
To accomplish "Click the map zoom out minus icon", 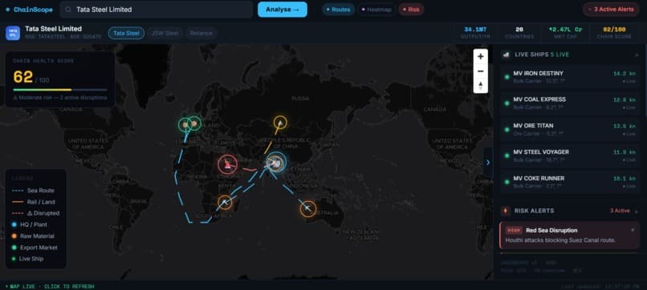I will pyautogui.click(x=480, y=71).
